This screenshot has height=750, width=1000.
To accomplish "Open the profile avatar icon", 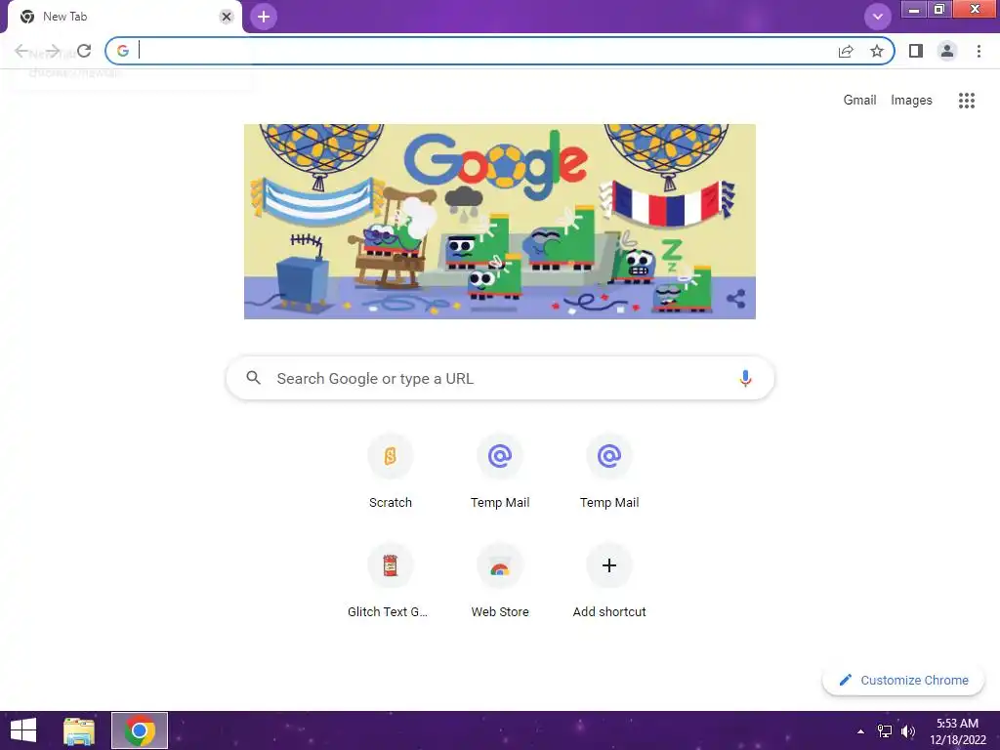I will tap(947, 51).
